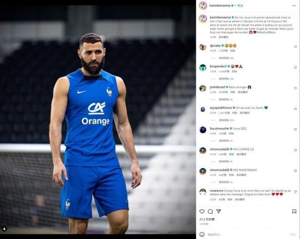Open the three-dot more options menu
Screen dimensions: 300x239
tap(294, 6)
